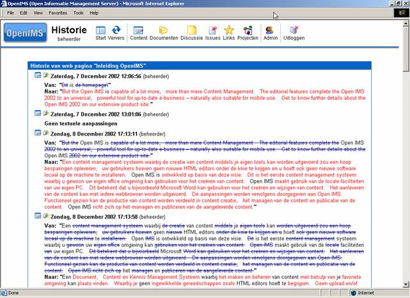Click the vertical scrollbar thumb
The image size is (410, 298).
tap(406, 49)
